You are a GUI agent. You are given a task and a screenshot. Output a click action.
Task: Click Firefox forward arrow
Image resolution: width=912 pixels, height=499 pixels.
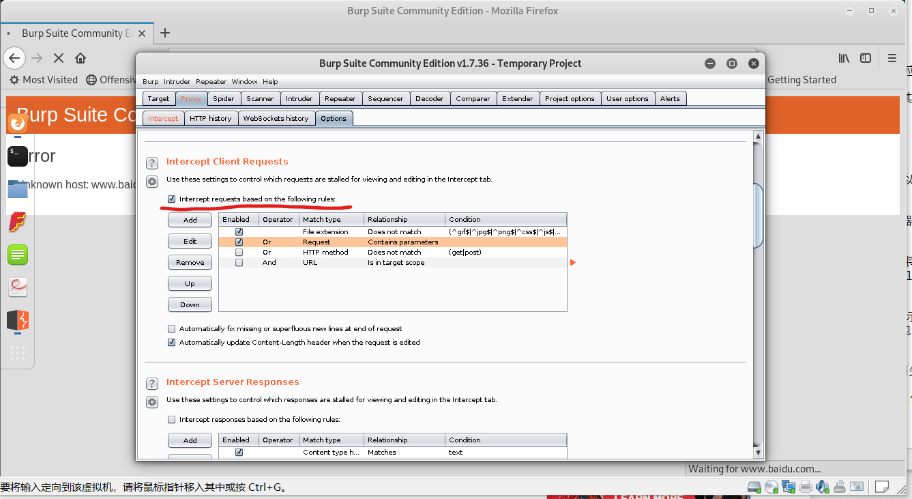point(38,58)
